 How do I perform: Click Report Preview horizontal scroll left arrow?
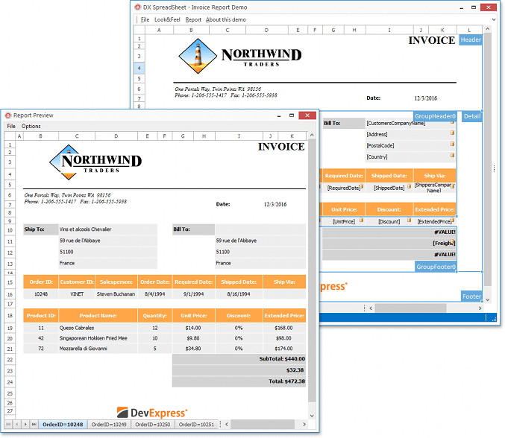click(227, 425)
